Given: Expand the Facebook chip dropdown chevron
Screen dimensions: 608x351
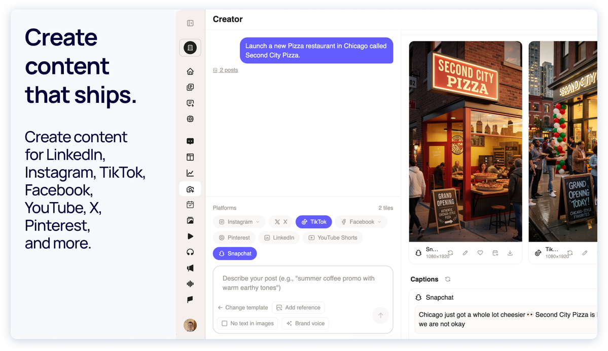Looking at the screenshot, I should click(x=379, y=222).
